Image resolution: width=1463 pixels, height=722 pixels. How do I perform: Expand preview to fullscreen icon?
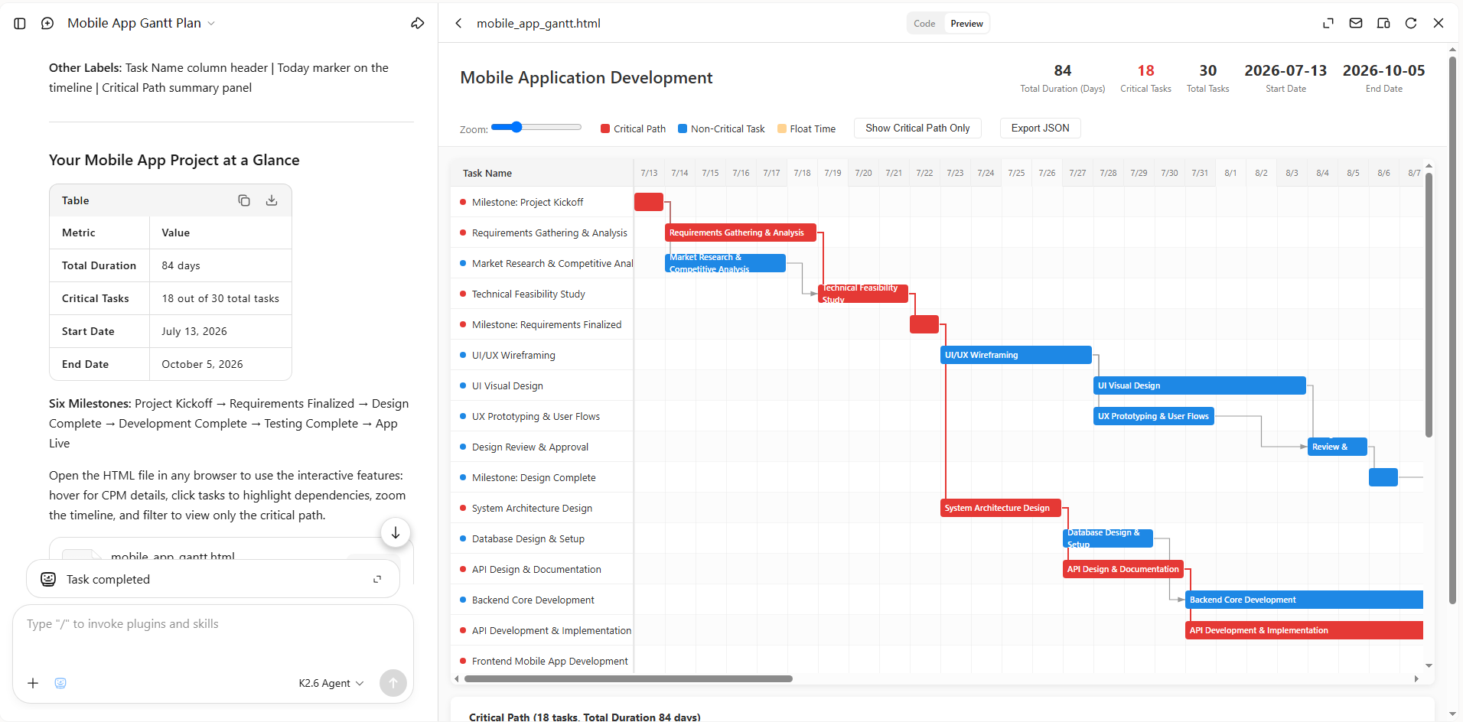(x=1328, y=24)
